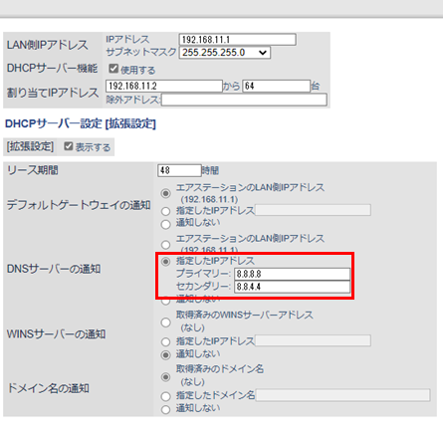Screen dimensions: 443x431
Task: Select domain name 通知しない radio
Action: coord(165,409)
